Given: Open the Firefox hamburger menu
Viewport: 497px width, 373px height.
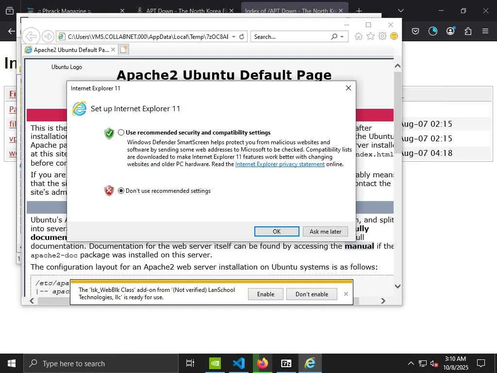Looking at the screenshot, I should pos(485,31).
